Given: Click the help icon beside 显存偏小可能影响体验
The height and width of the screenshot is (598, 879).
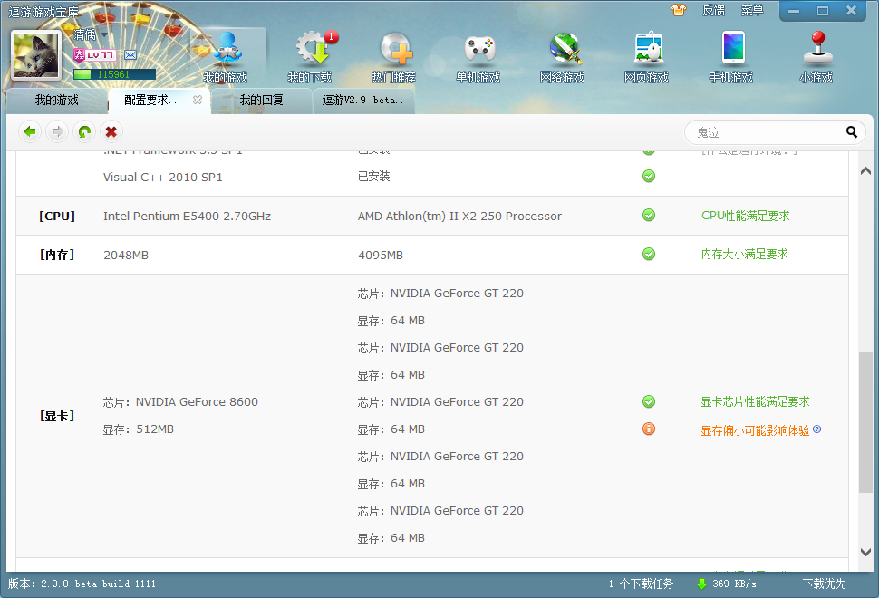Looking at the screenshot, I should tap(816, 429).
